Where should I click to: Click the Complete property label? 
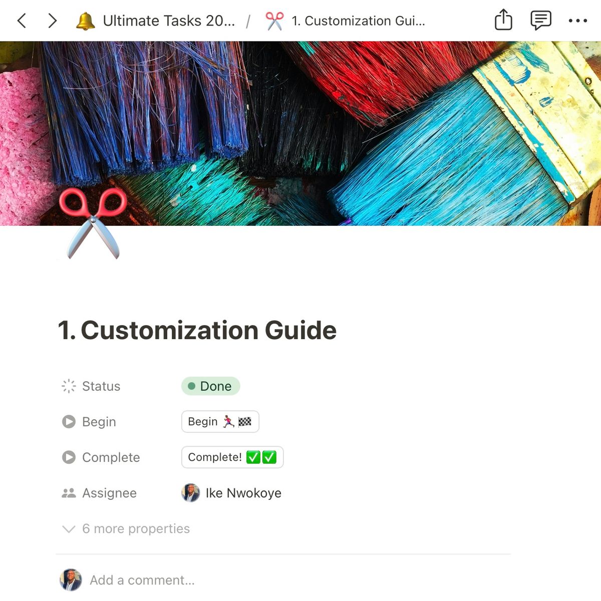click(111, 457)
